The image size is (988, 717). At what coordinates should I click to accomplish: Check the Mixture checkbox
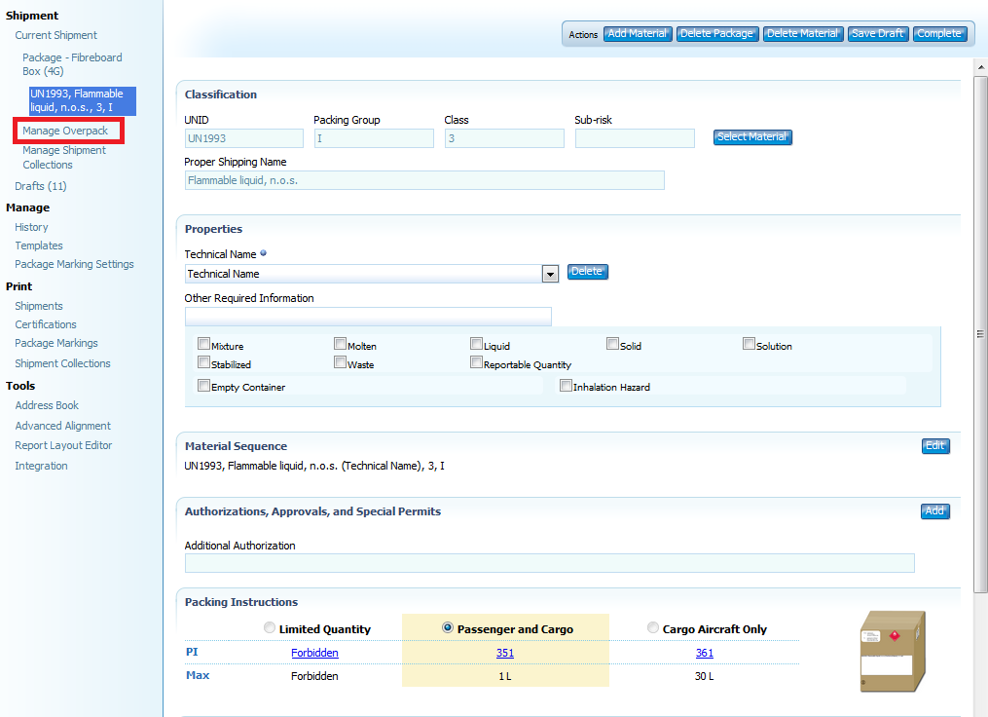point(203,344)
